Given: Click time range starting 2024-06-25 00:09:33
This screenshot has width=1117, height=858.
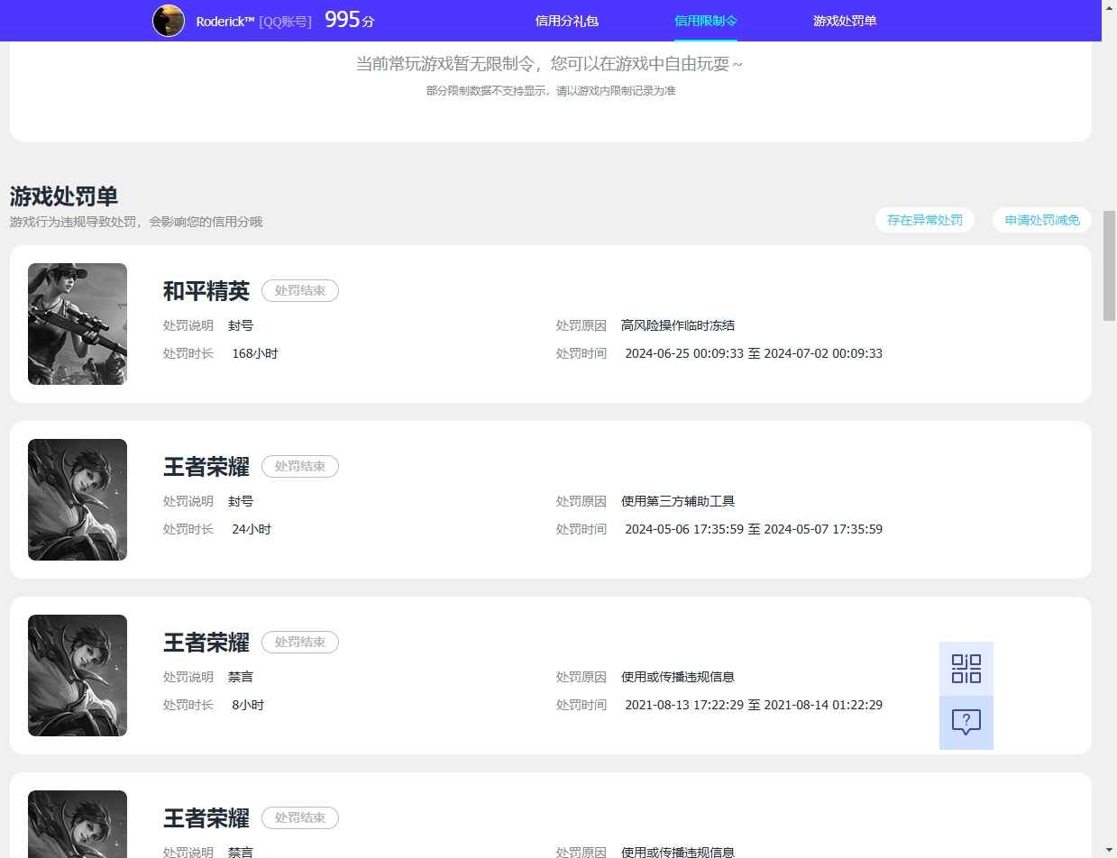Looking at the screenshot, I should [754, 353].
